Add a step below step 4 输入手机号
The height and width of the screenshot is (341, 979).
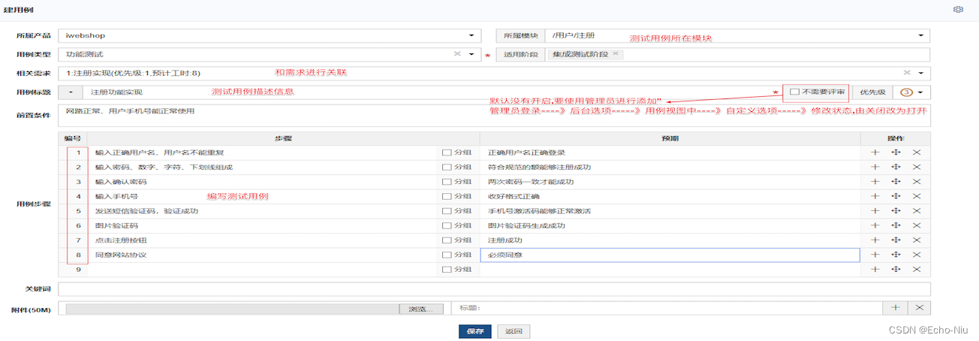875,196
